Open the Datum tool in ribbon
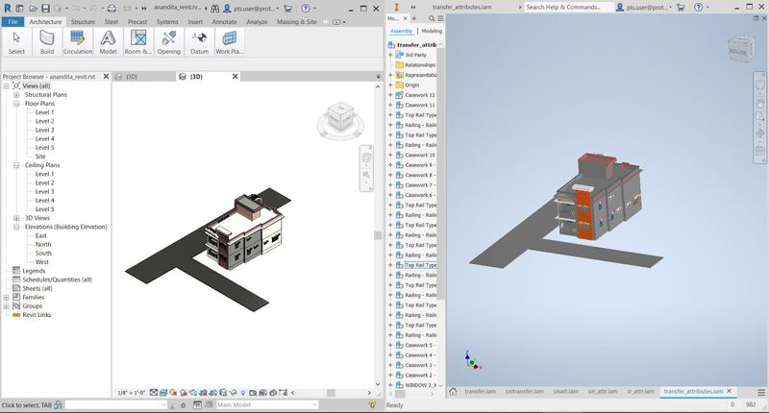Image resolution: width=769 pixels, height=413 pixels. click(199, 41)
